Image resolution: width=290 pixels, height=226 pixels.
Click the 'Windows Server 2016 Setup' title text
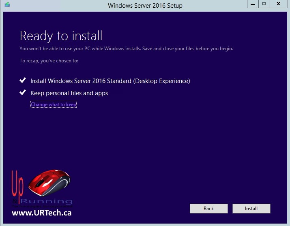pos(145,6)
